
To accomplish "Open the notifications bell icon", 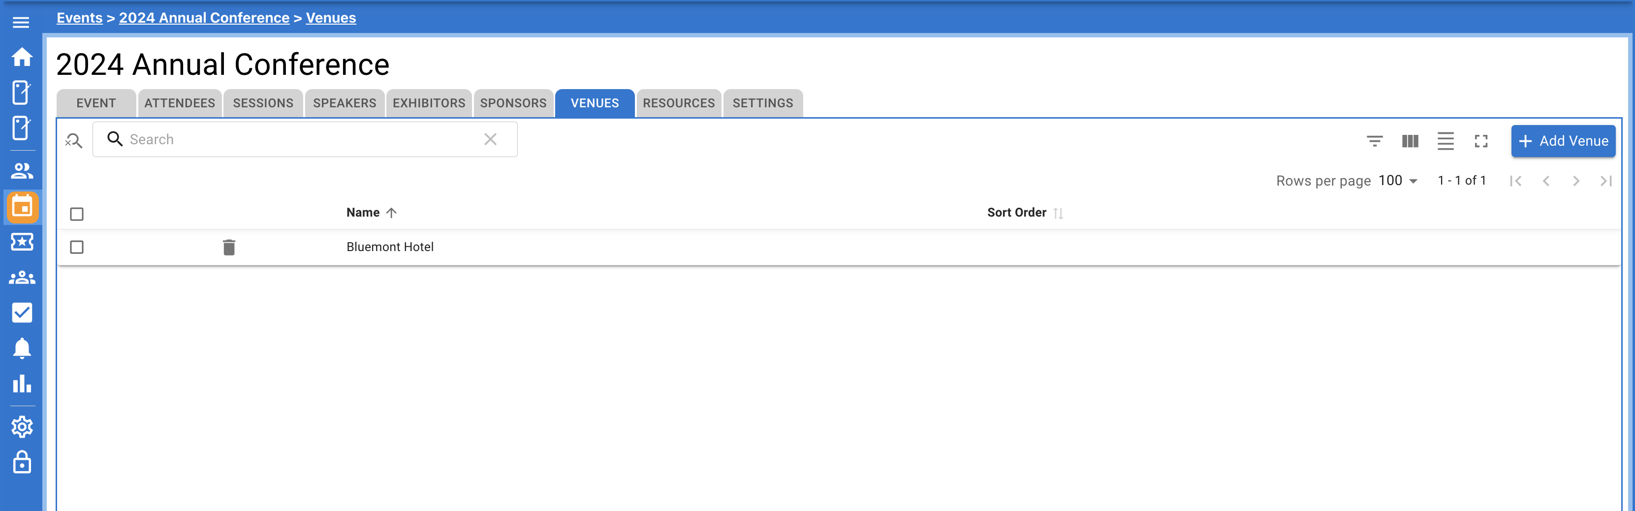I will [x=22, y=348].
